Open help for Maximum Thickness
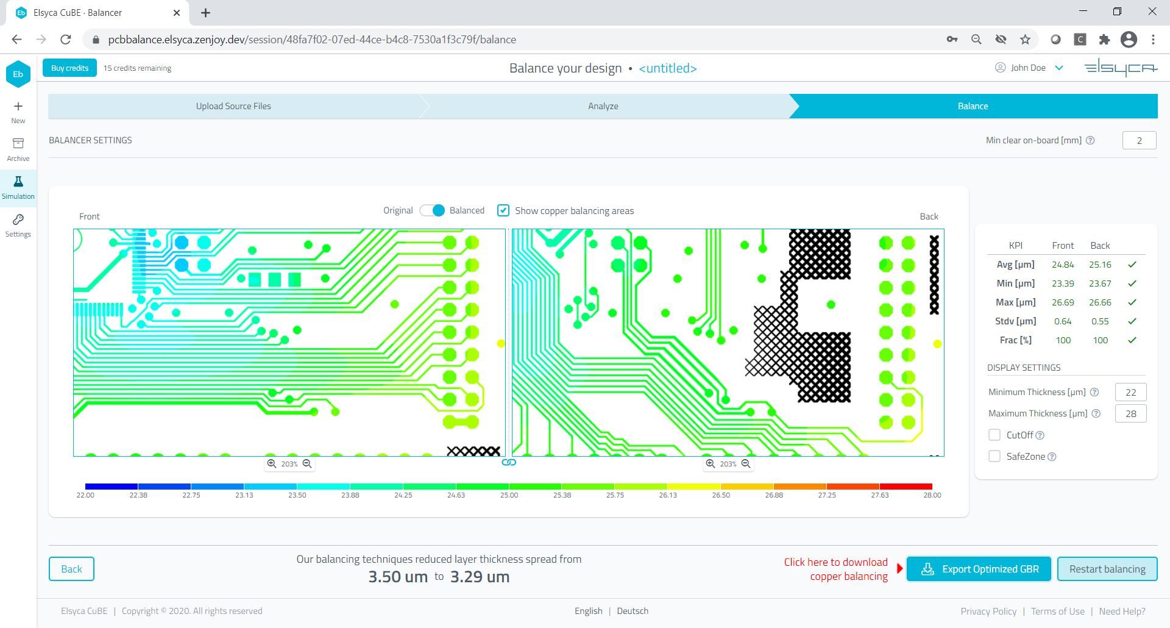The width and height of the screenshot is (1170, 628). pyautogui.click(x=1096, y=413)
